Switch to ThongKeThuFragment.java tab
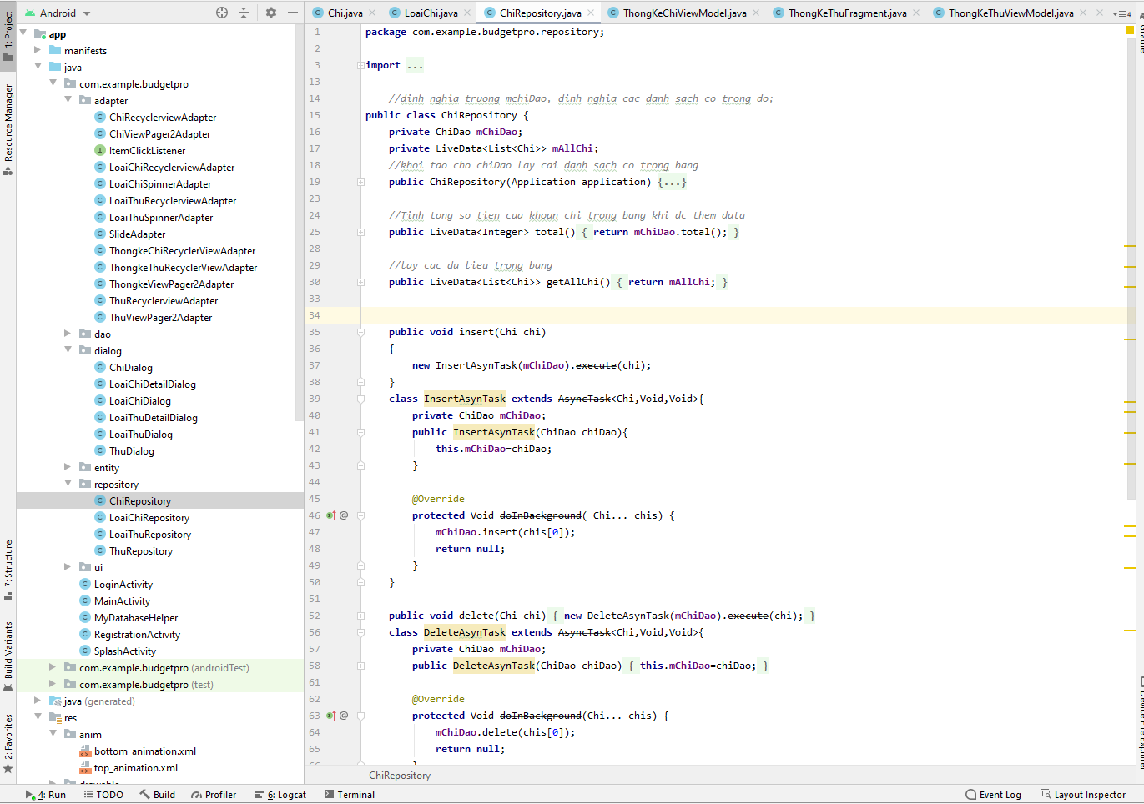The image size is (1144, 804). coord(847,13)
